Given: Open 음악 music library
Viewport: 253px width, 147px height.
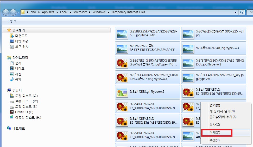Looking at the screenshot, I should click(x=18, y=79).
